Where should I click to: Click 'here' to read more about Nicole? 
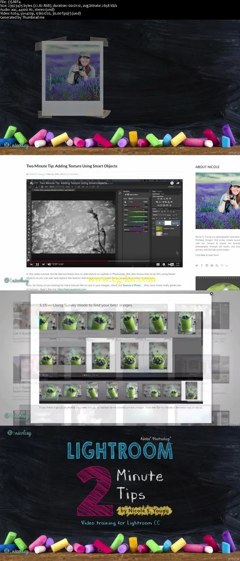(202, 255)
